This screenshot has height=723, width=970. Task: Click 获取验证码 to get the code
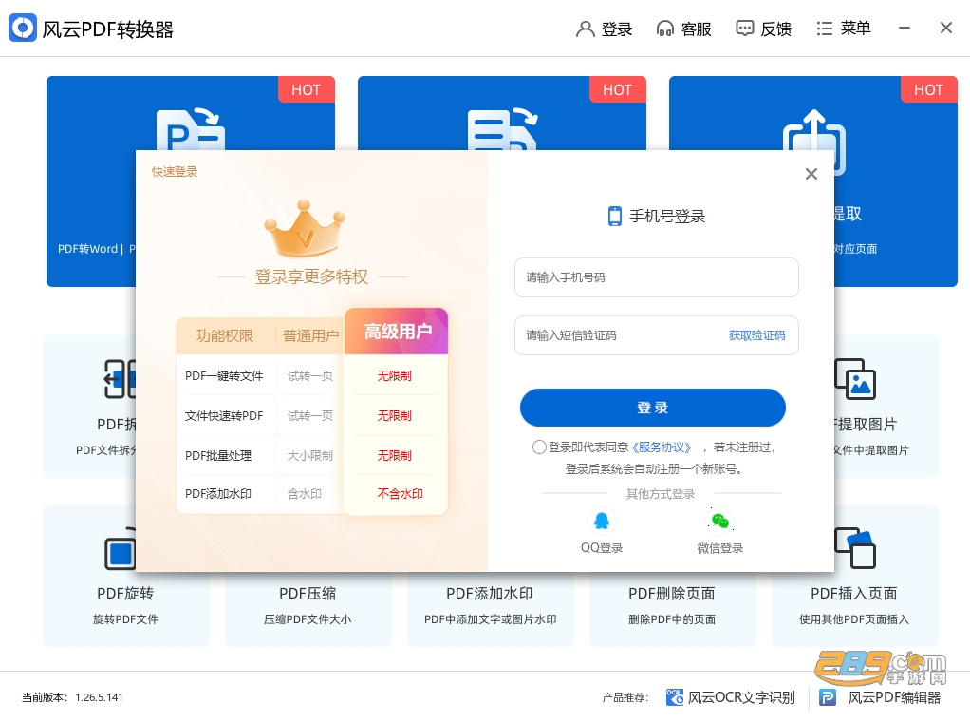tap(756, 335)
